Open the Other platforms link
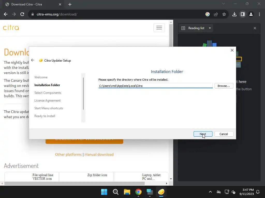The image size is (265, 198). (x=68, y=154)
